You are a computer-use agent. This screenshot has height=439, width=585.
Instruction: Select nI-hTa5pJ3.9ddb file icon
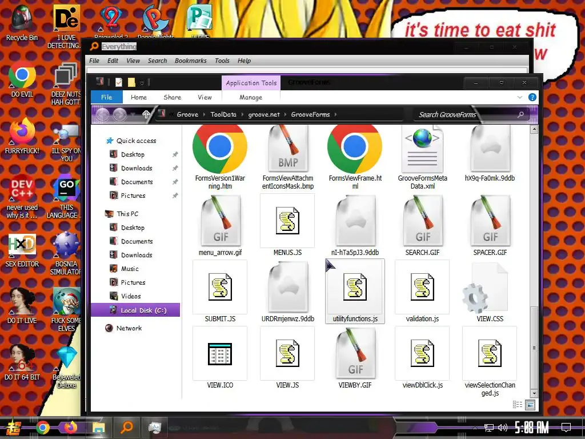tap(355, 220)
